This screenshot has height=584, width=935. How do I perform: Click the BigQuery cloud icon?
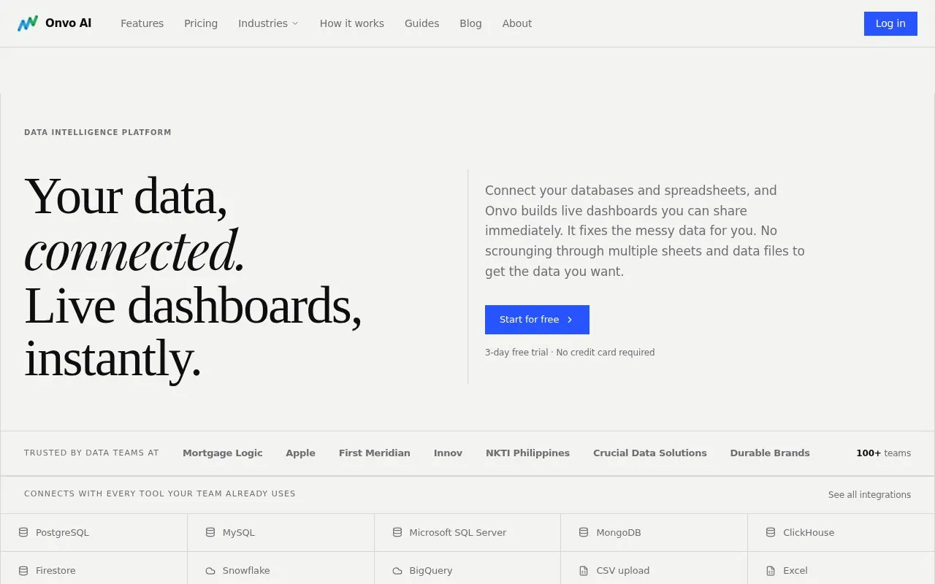click(397, 570)
